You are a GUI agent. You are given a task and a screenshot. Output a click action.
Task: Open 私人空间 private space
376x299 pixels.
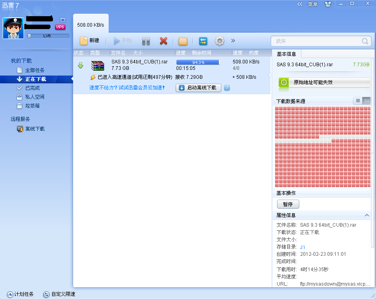pyautogui.click(x=35, y=97)
